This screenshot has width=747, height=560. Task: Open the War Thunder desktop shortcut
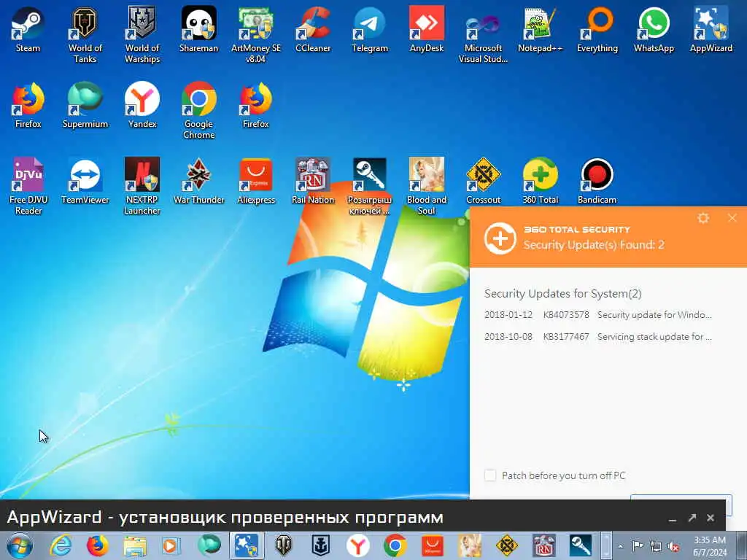coord(198,181)
